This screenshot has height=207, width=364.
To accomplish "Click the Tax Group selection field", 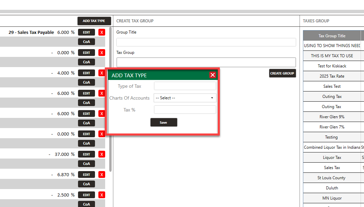I will point(206,62).
